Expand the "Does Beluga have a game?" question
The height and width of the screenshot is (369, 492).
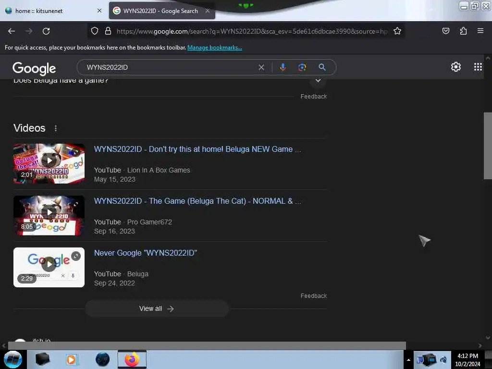click(x=318, y=81)
